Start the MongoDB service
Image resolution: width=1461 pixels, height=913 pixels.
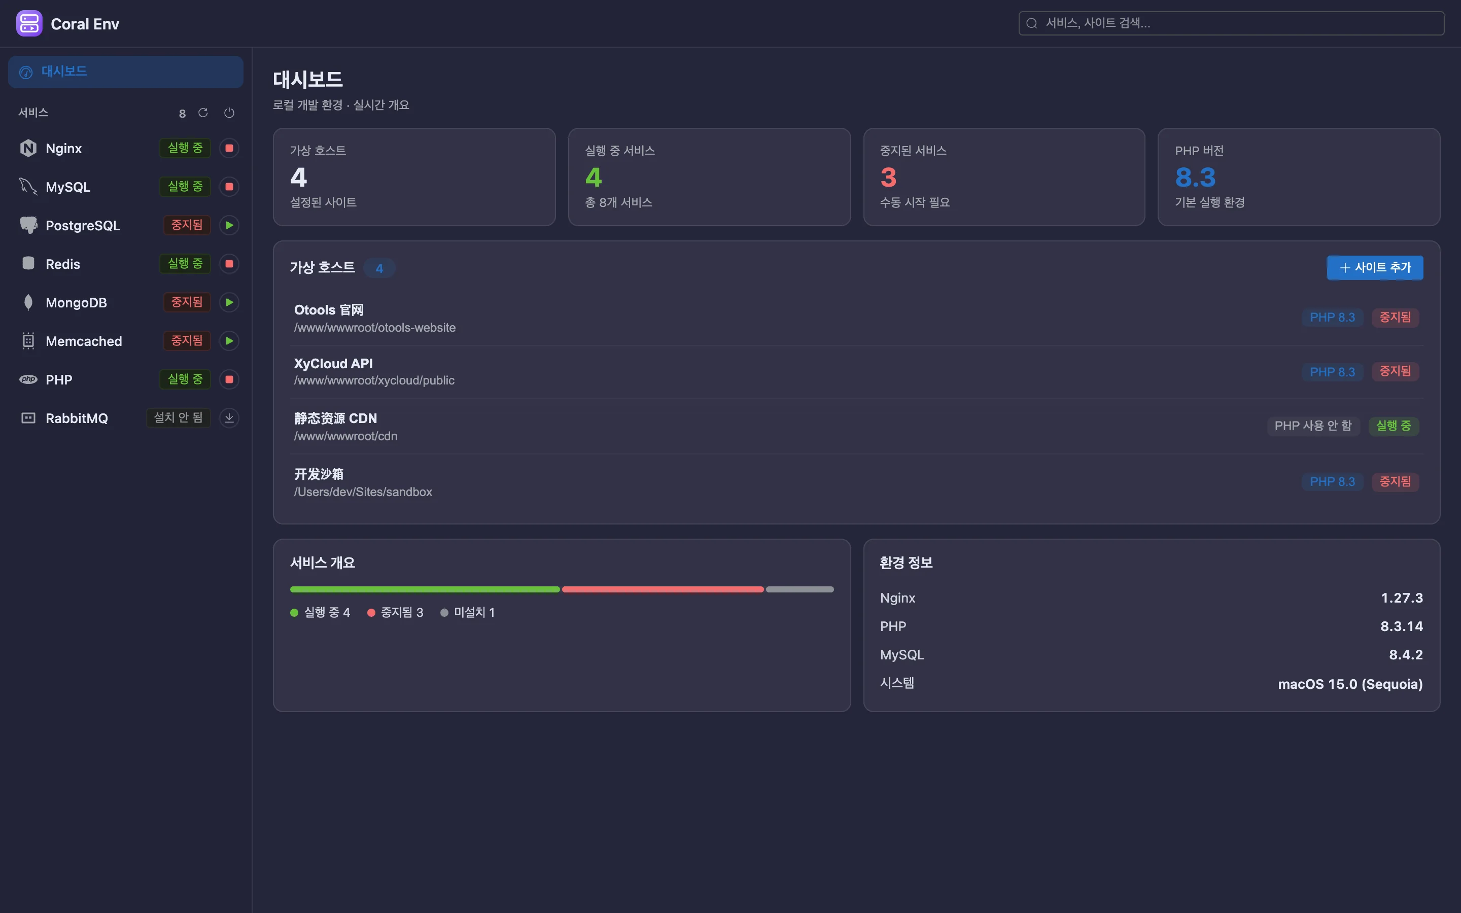pos(229,302)
